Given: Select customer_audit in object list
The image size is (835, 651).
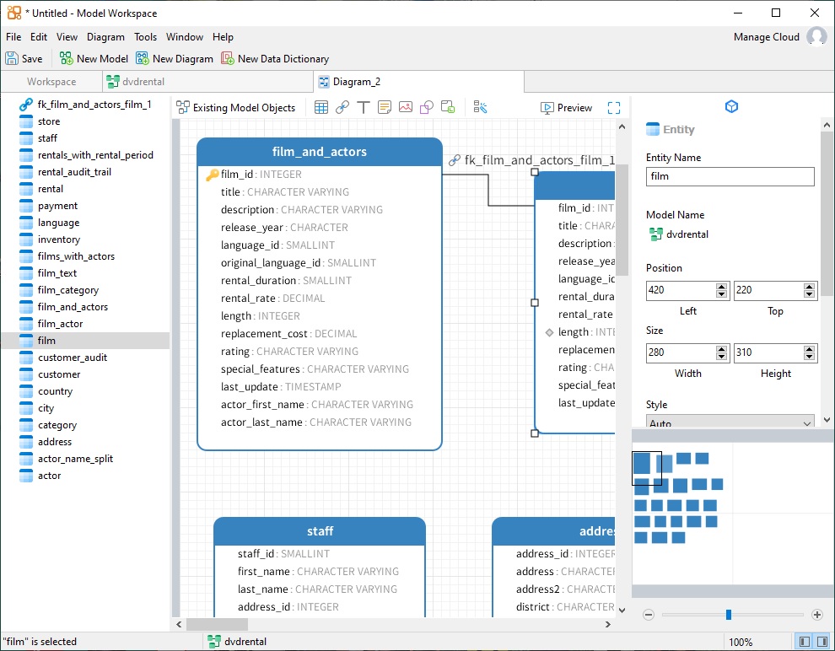Looking at the screenshot, I should pyautogui.click(x=85, y=358).
